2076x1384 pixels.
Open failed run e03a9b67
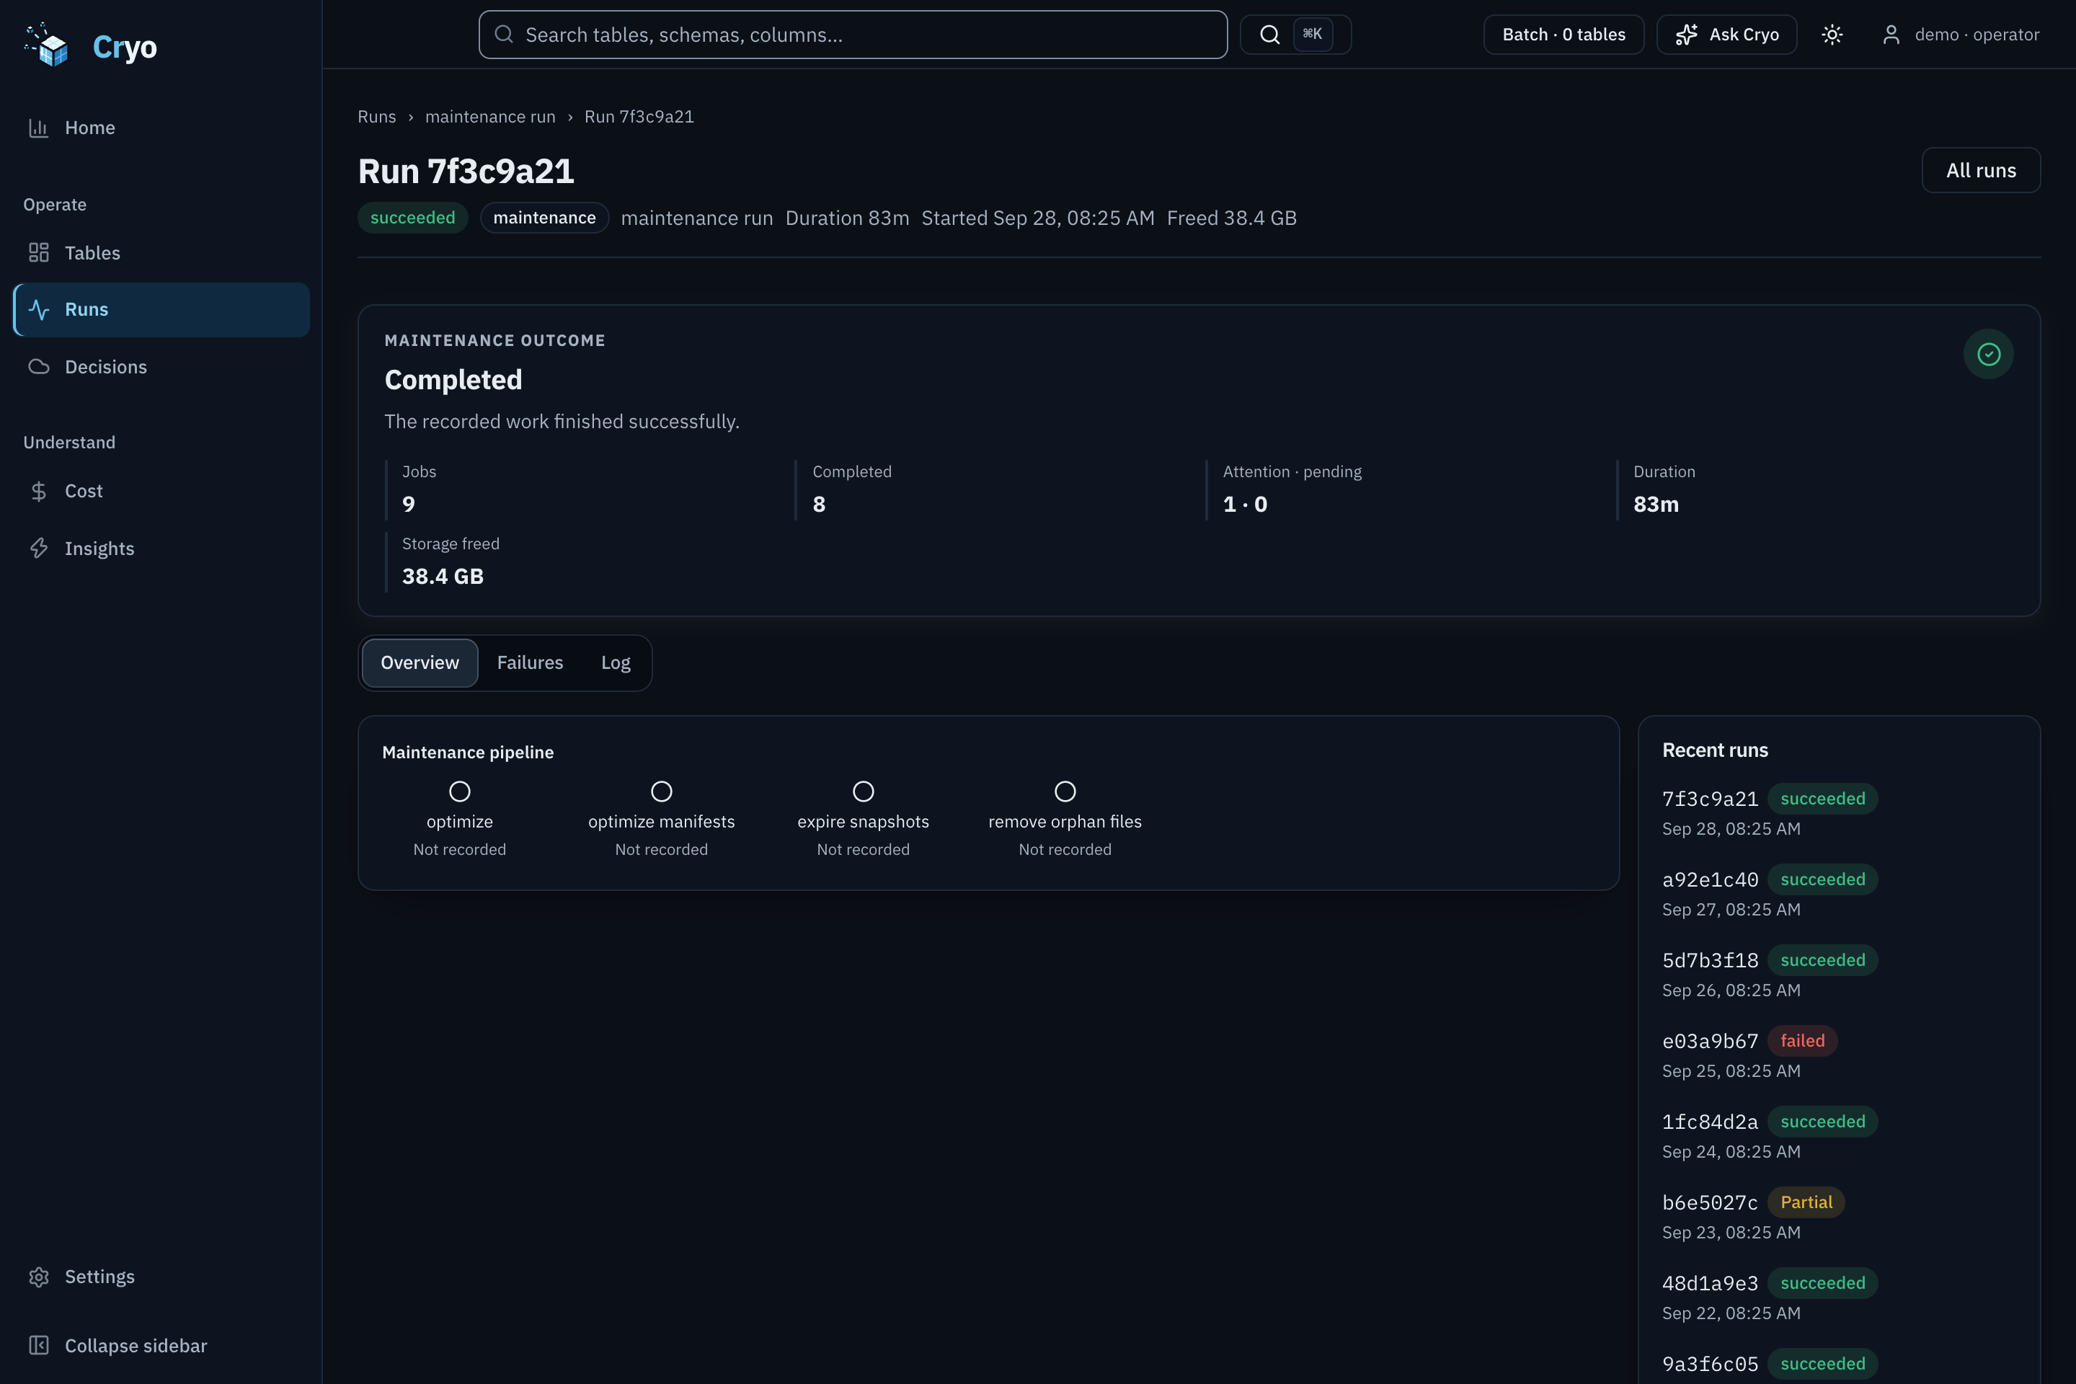[1710, 1042]
